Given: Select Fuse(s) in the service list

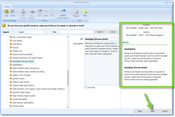Looking at the screenshot, I should tap(15, 48).
